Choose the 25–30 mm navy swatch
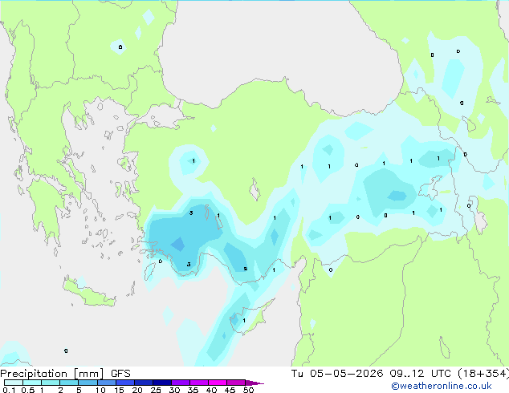The image size is (509, 393). pyautogui.click(x=161, y=383)
